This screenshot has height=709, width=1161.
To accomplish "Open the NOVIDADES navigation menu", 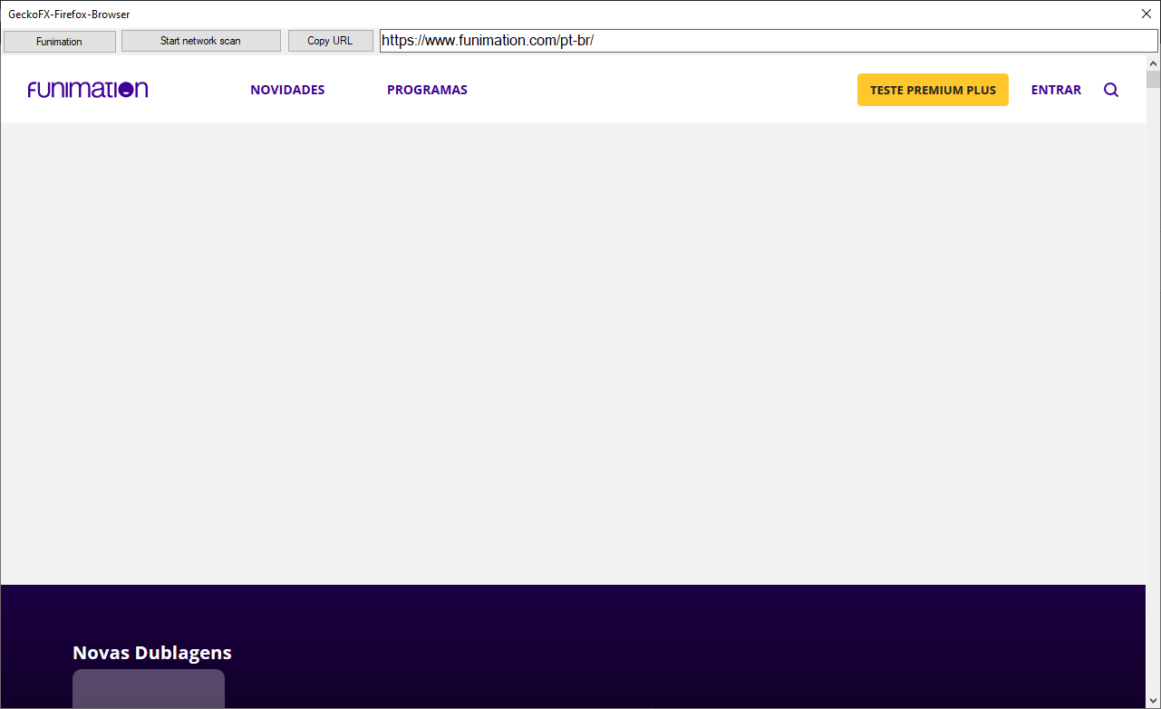I will pyautogui.click(x=287, y=90).
